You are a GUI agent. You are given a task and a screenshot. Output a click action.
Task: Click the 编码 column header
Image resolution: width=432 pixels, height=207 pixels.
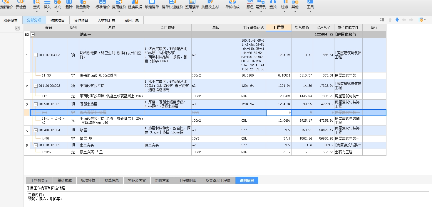point(48,28)
